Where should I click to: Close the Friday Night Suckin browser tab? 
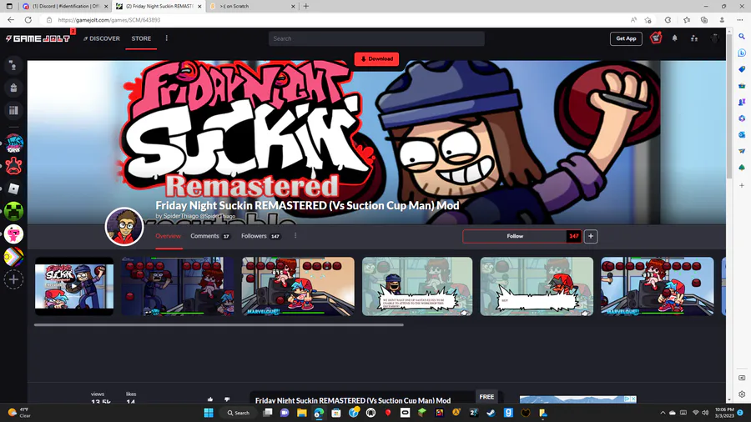[199, 6]
